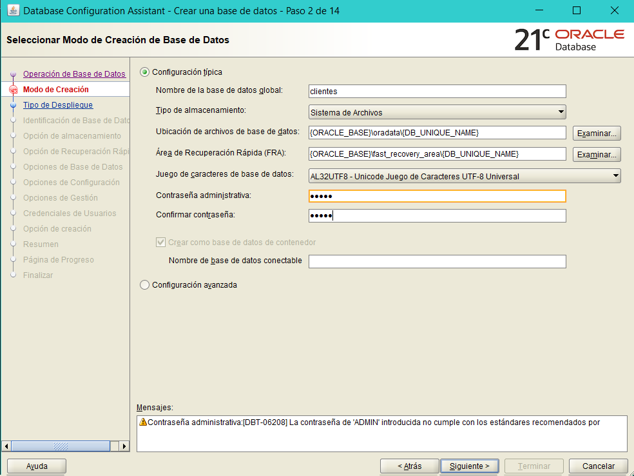Click the Cancelar button
This screenshot has width=634, height=476.
click(x=599, y=466)
